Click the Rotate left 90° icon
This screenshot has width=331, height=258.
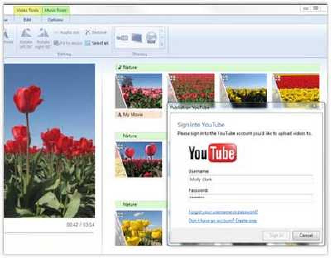pyautogui.click(x=26, y=33)
